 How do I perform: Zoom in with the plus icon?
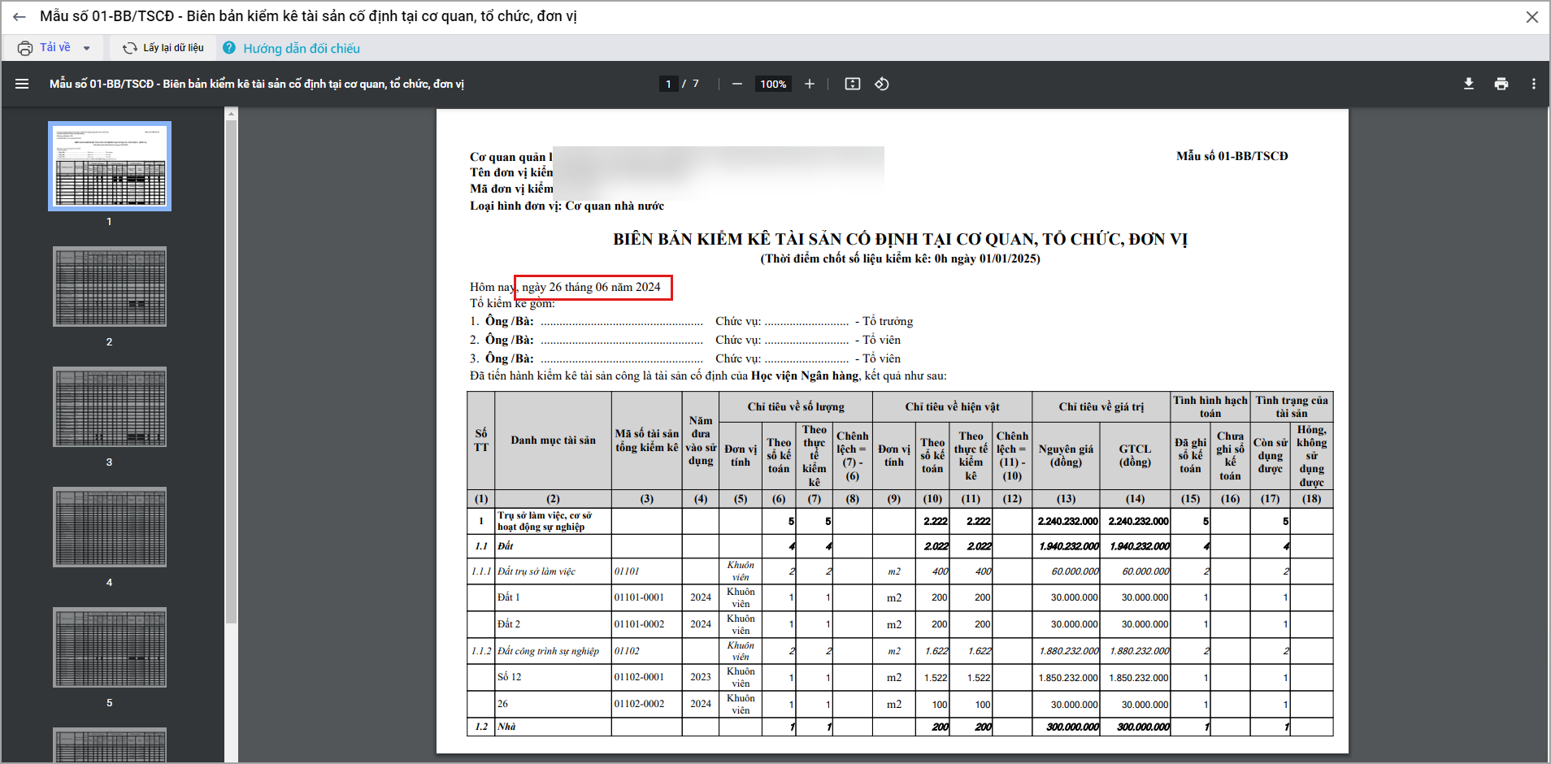[x=809, y=84]
